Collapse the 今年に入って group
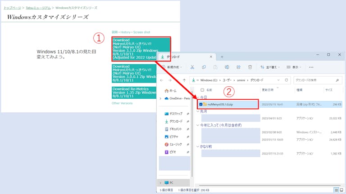This screenshot has width=346, height=194. (x=198, y=125)
